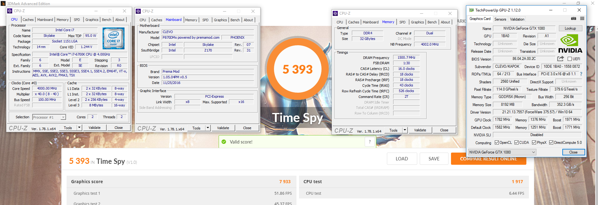The width and height of the screenshot is (598, 205).
Task: Click the LOAD button in 3DMark
Action: [402, 159]
